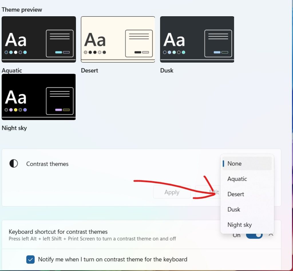Select the Aquatic theme preview thumbnail

click(x=39, y=39)
